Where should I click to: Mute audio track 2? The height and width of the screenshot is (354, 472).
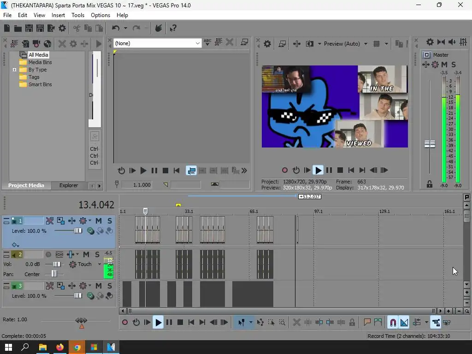coord(86,254)
